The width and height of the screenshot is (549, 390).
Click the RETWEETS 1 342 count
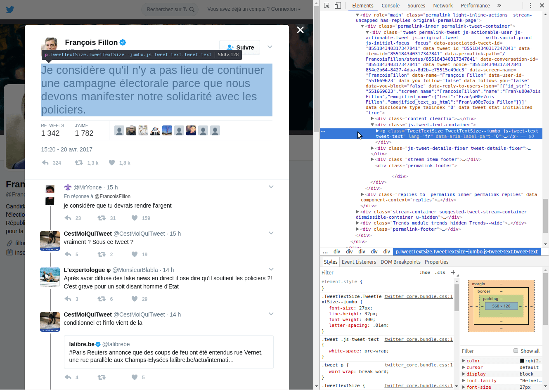52,130
